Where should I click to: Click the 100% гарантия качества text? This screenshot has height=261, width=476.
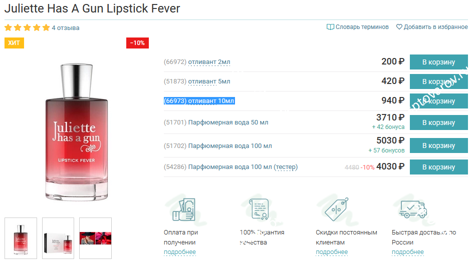coord(262,237)
